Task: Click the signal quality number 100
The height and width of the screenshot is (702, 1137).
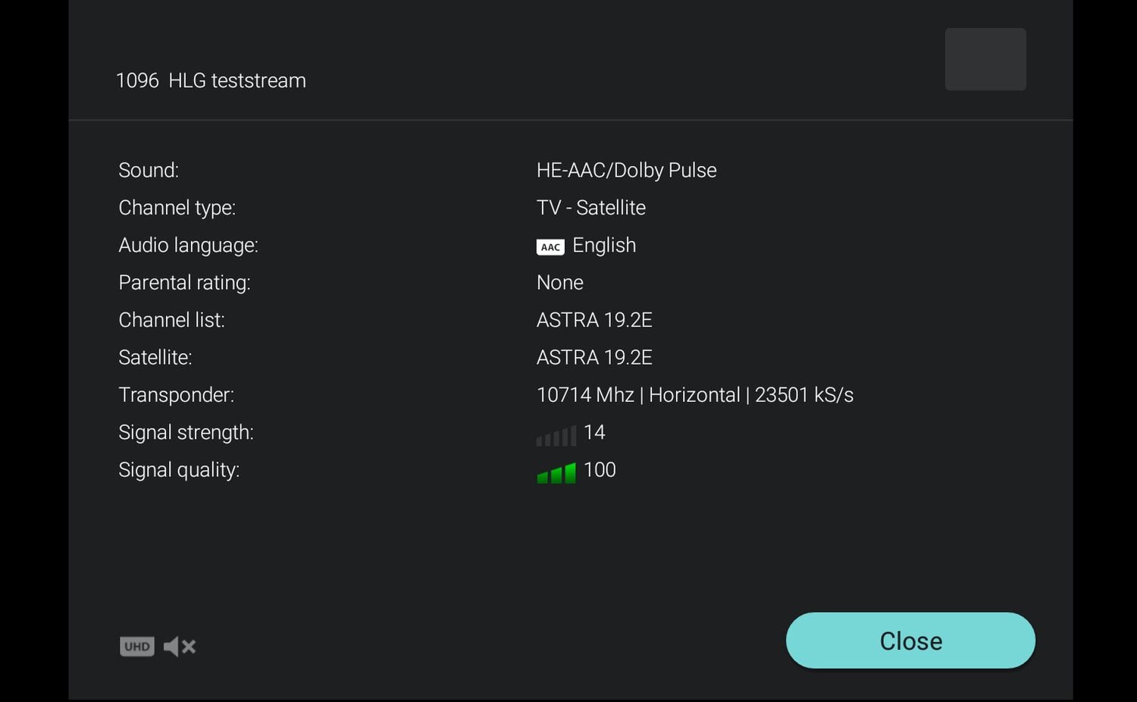Action: [600, 470]
